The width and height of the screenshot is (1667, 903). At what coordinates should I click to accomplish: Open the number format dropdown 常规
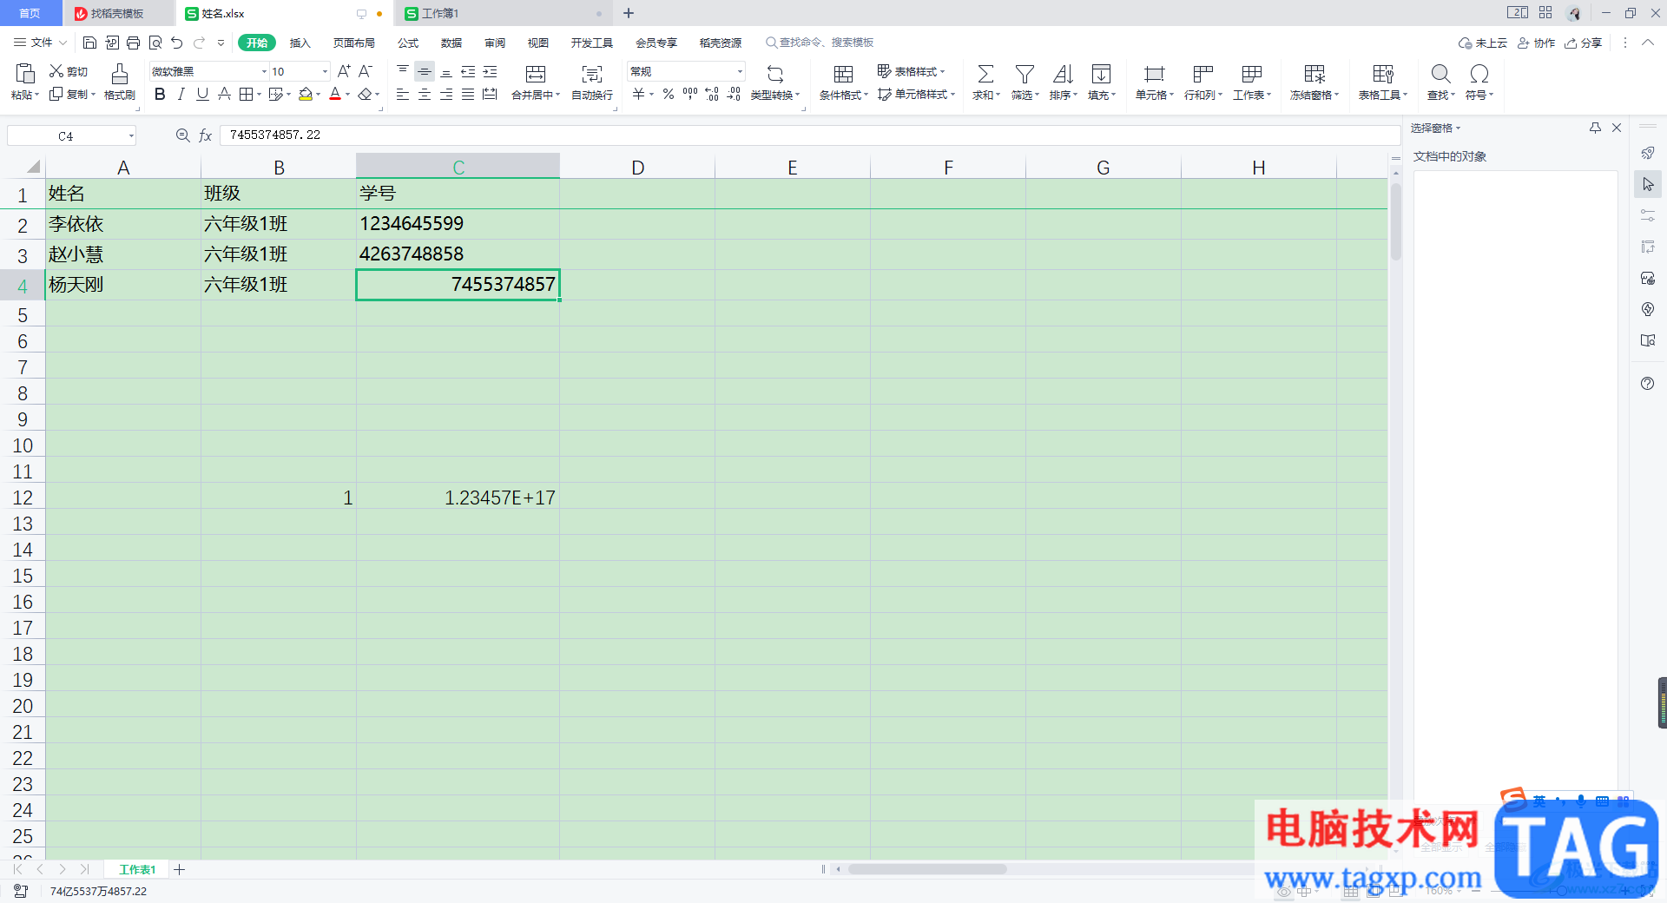[740, 71]
